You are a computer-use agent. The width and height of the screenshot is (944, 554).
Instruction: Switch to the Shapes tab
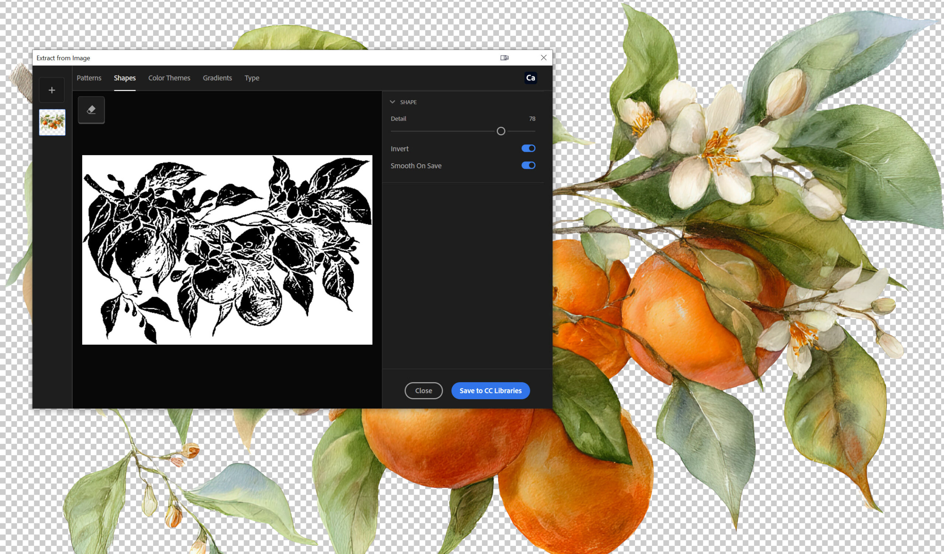[125, 78]
